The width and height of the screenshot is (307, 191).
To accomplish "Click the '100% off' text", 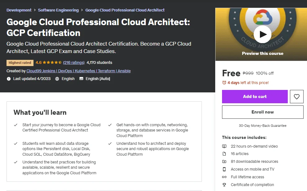I will 265,73.
